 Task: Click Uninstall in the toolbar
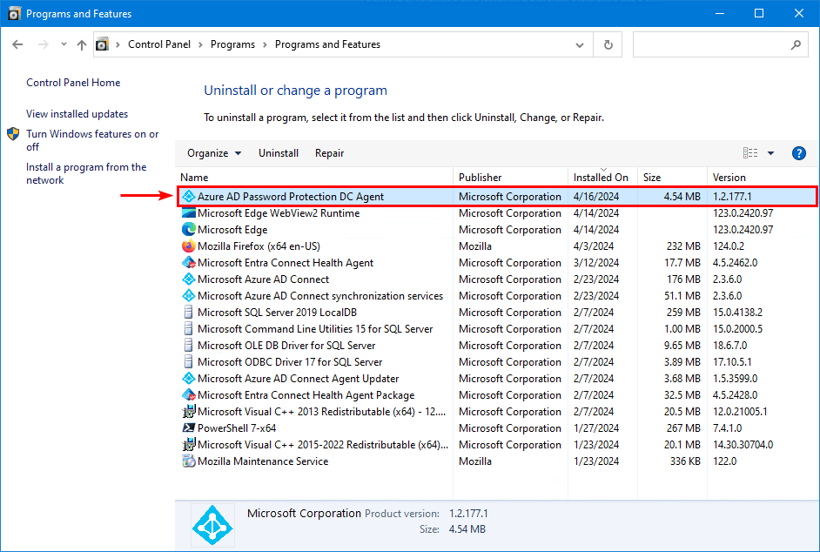pyautogui.click(x=279, y=153)
